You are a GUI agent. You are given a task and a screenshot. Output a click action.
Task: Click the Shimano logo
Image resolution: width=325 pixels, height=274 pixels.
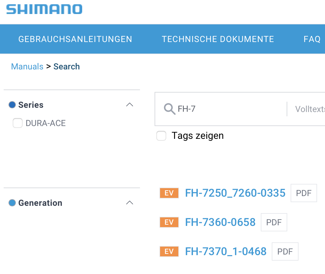click(44, 9)
